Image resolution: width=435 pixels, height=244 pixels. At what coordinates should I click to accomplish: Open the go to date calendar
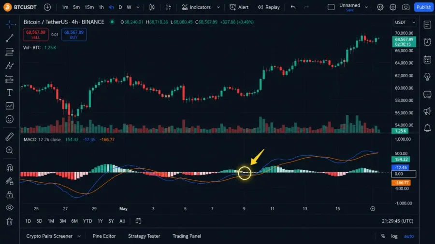coord(138,221)
